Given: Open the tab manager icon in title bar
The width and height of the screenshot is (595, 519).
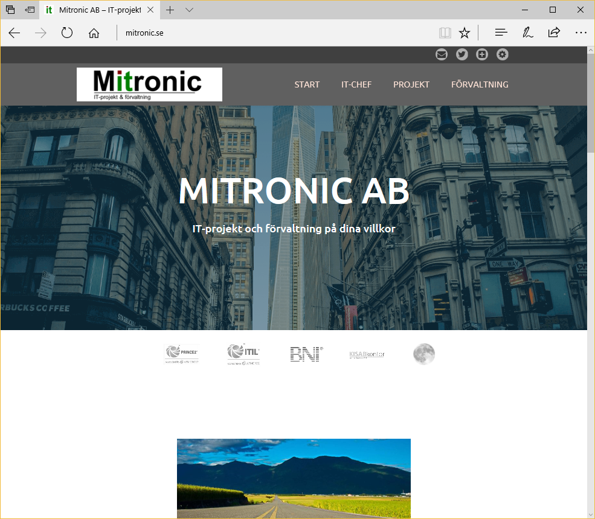Looking at the screenshot, I should (x=10, y=10).
